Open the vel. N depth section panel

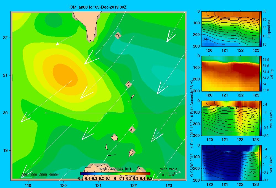(230, 118)
